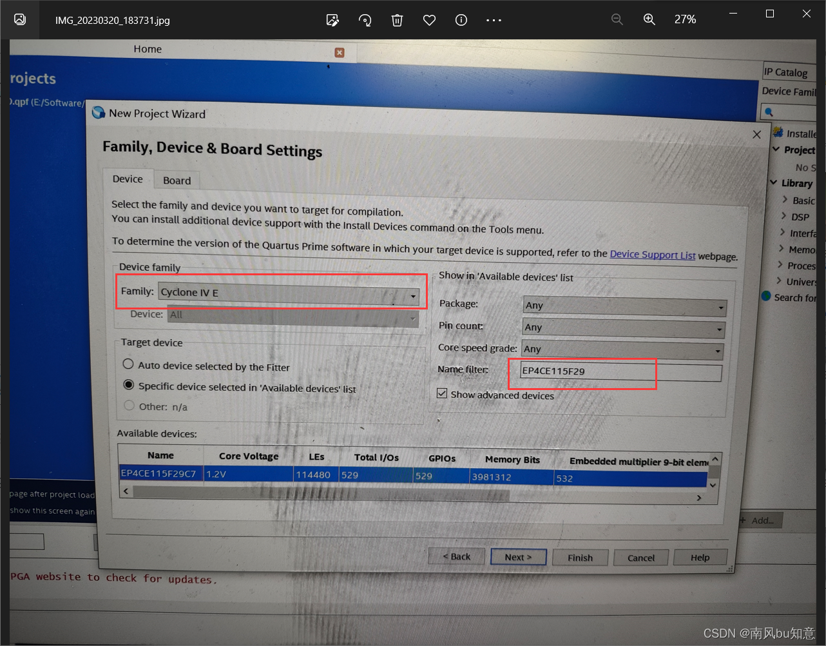Open file info with the info icon
The width and height of the screenshot is (826, 646).
(x=461, y=20)
